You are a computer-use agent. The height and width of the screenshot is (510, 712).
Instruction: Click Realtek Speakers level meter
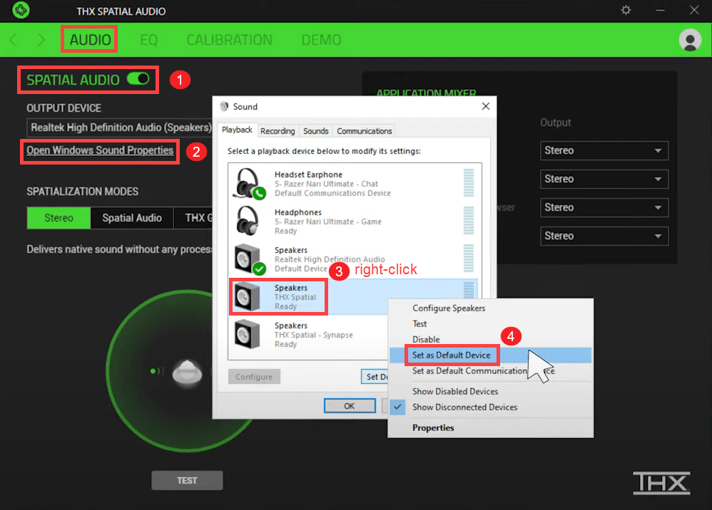[469, 258]
